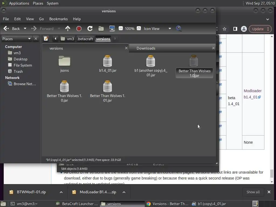Open the BTWMod1-01.zip download

pos(31,192)
